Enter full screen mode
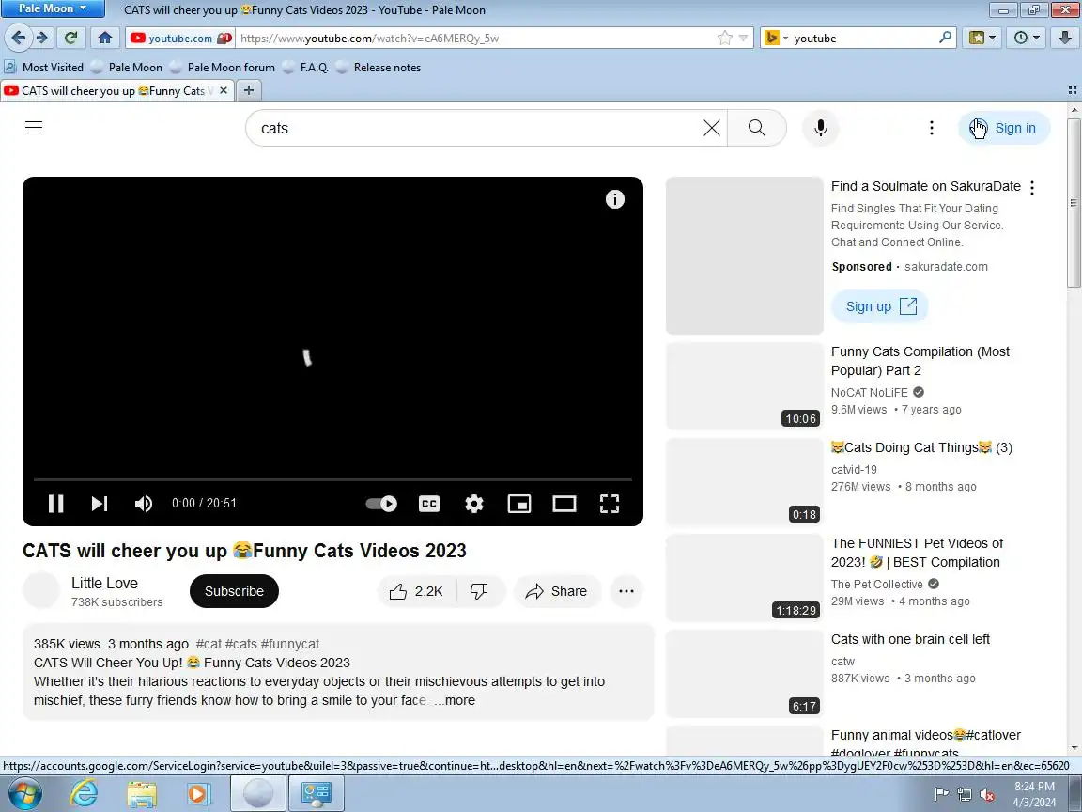Screen dimensions: 1082x812 point(610,504)
